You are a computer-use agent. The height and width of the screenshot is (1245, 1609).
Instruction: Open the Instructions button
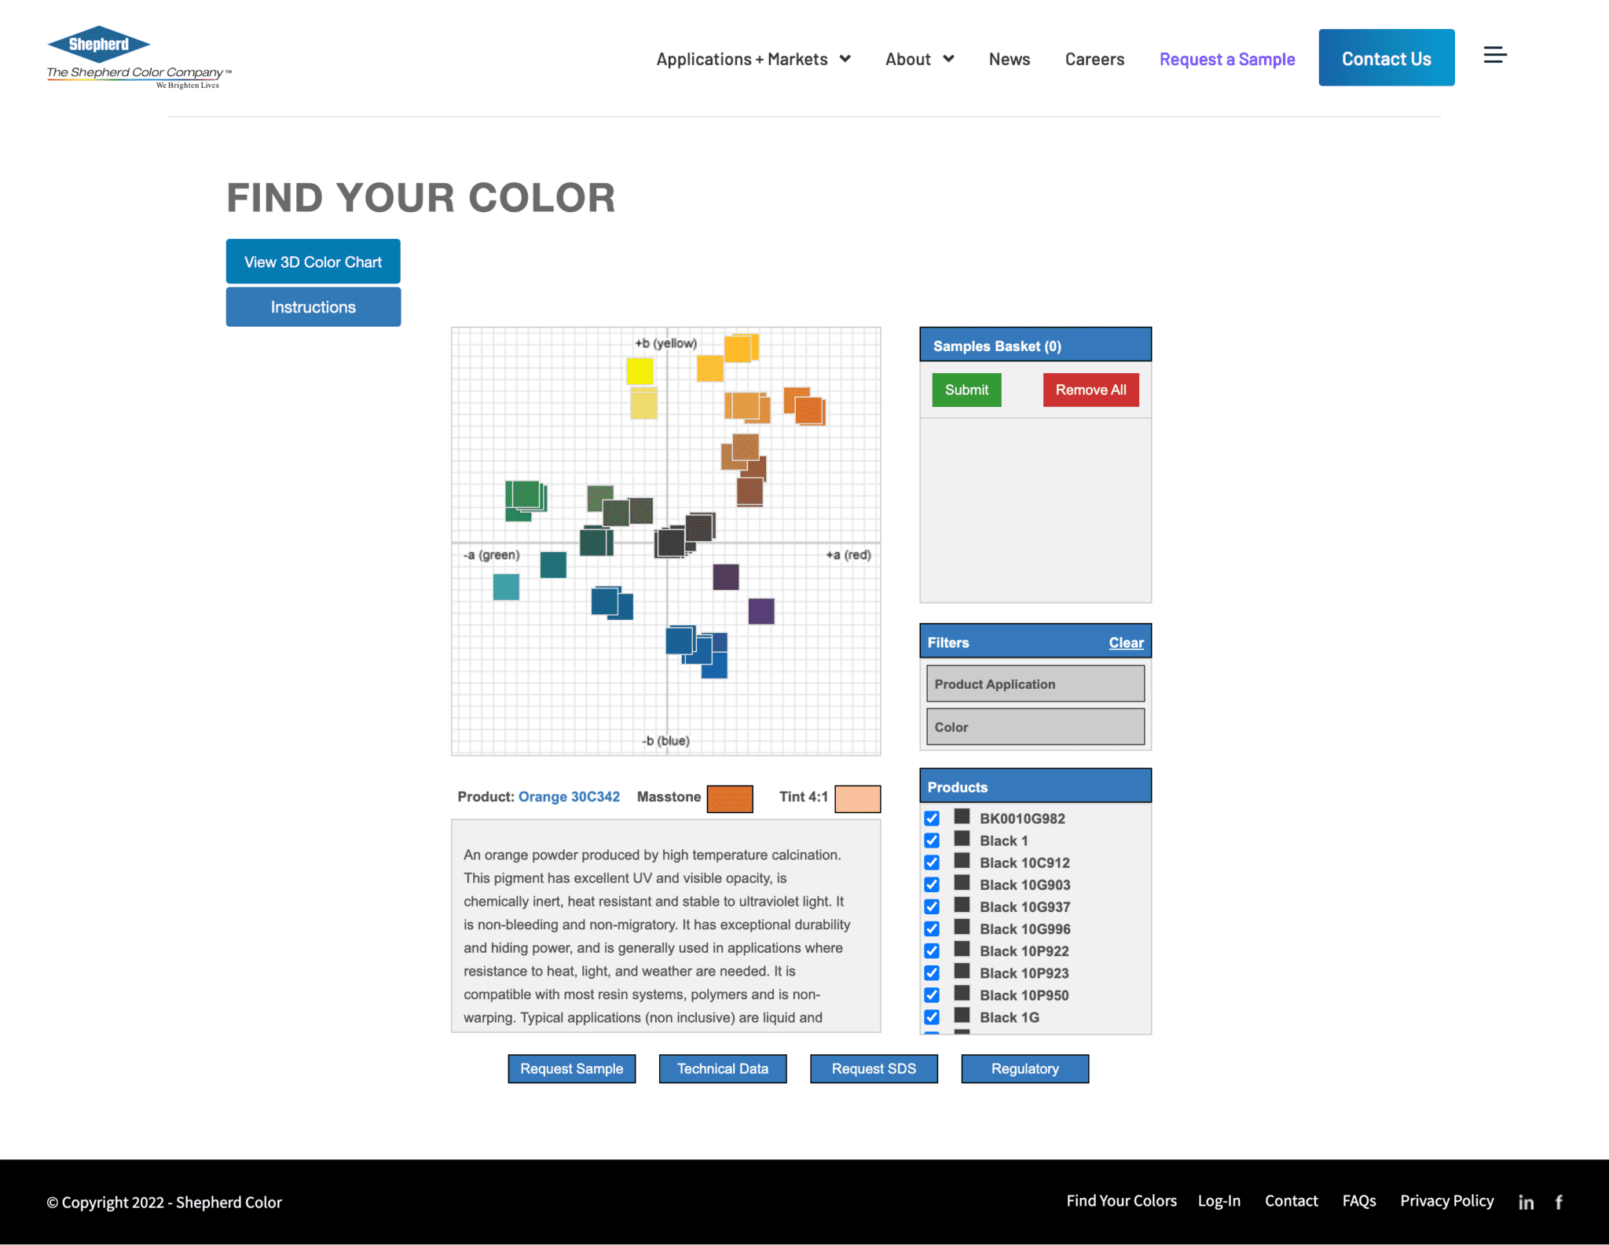tap(313, 306)
